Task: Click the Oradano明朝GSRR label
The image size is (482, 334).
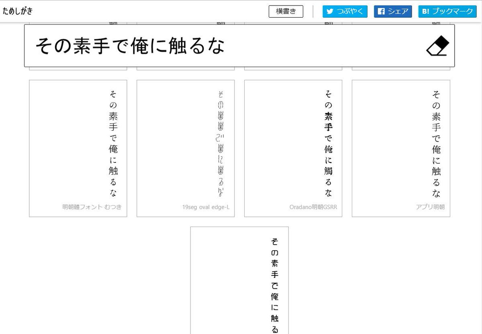Action: tap(313, 207)
